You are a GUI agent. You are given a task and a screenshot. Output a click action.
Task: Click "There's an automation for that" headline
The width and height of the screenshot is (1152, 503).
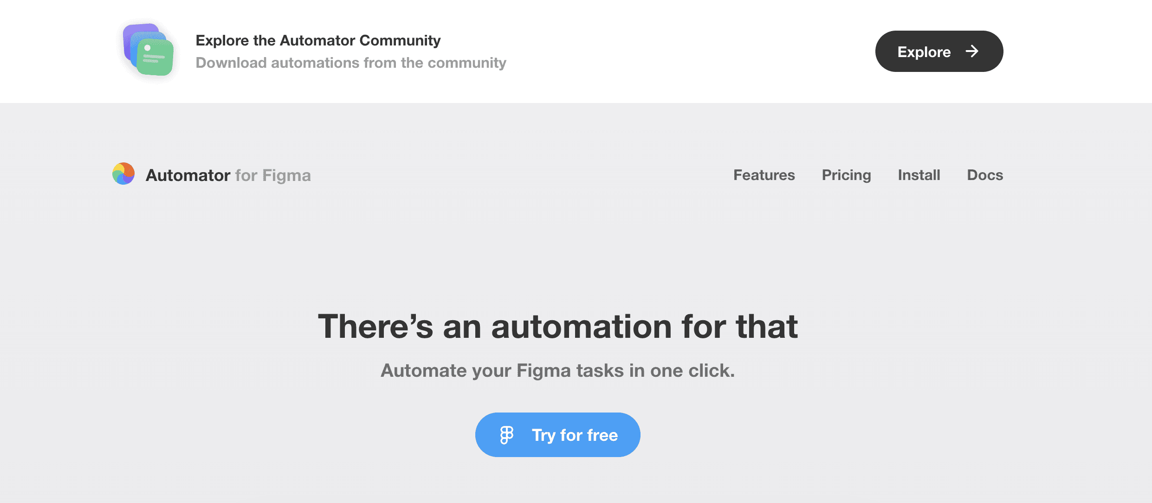(557, 326)
